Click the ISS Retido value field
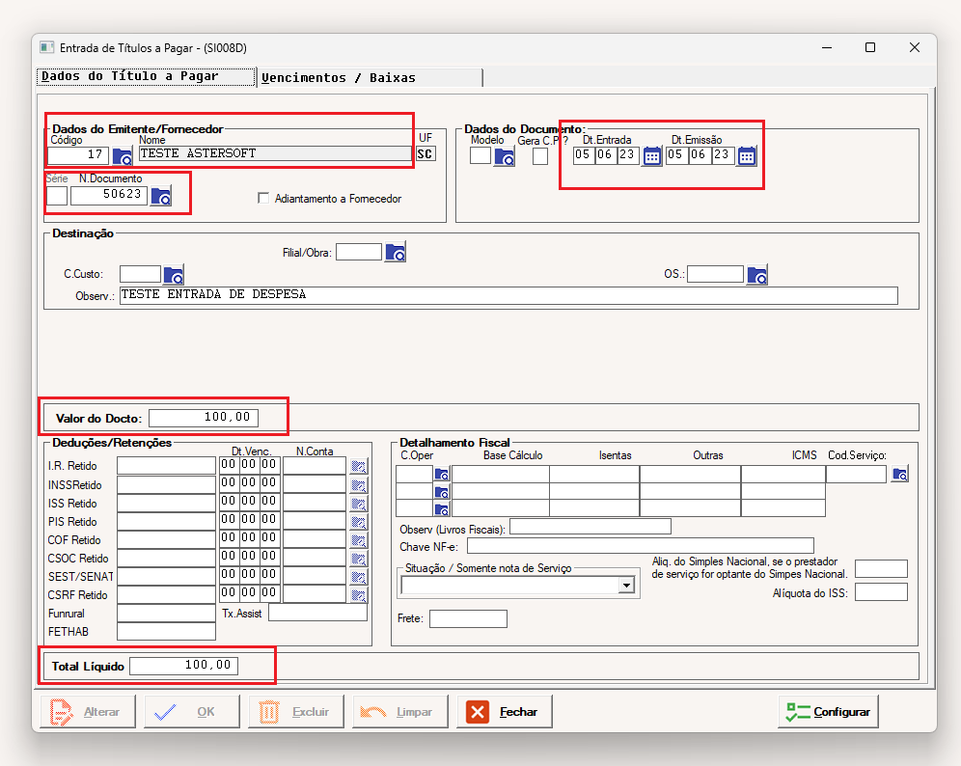Screen dimensions: 961x766 pyautogui.click(x=166, y=503)
